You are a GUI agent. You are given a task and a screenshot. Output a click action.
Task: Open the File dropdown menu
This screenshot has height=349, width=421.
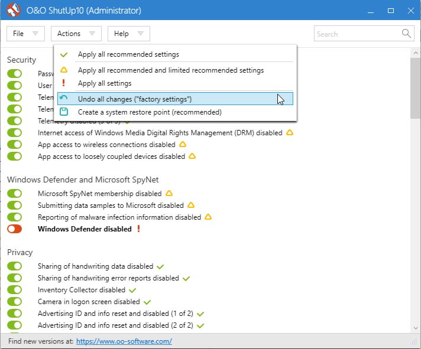pyautogui.click(x=25, y=34)
